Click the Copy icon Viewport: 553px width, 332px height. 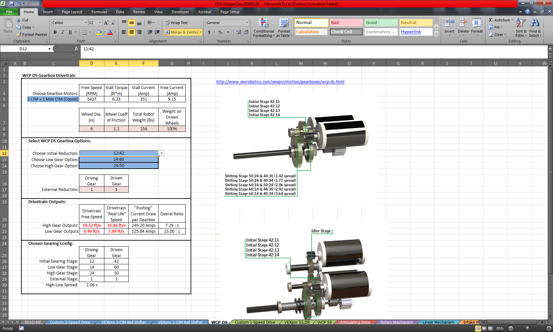[x=19, y=27]
